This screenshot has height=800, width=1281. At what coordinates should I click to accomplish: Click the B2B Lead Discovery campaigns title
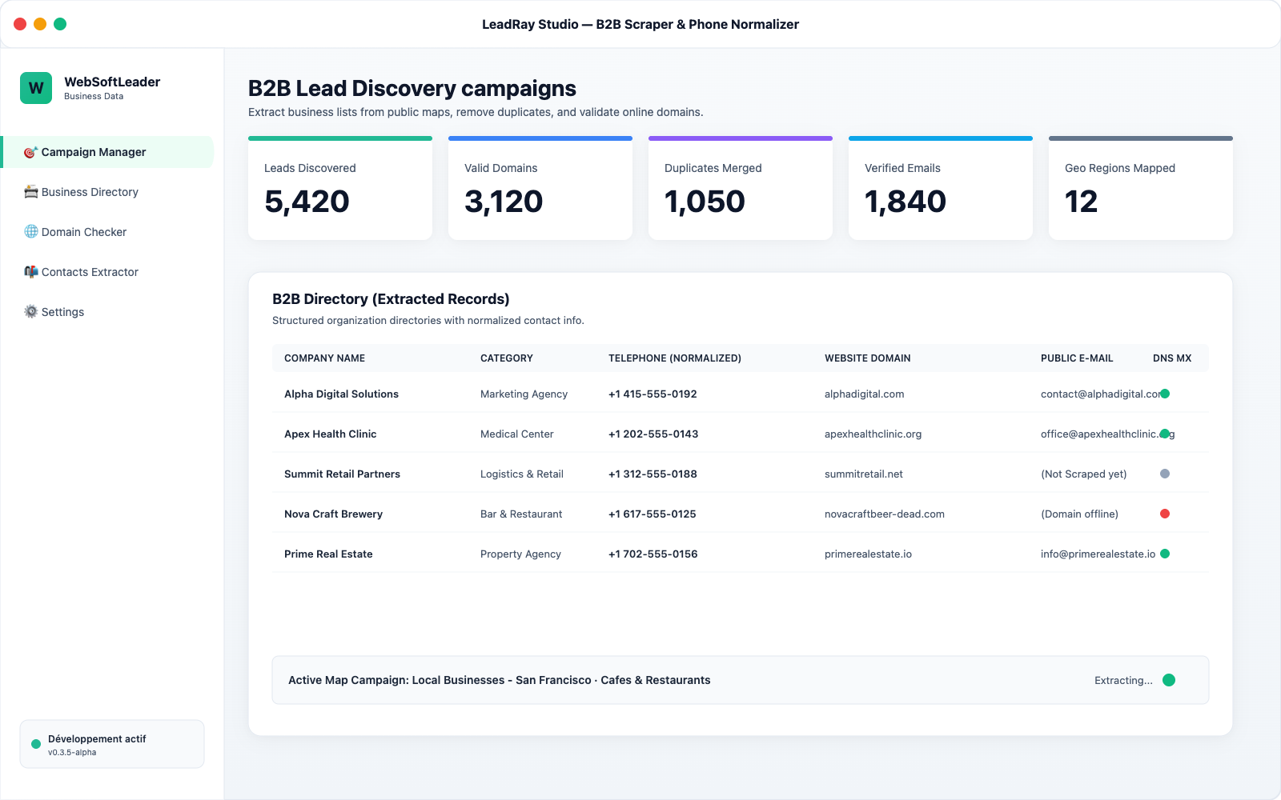coord(412,88)
